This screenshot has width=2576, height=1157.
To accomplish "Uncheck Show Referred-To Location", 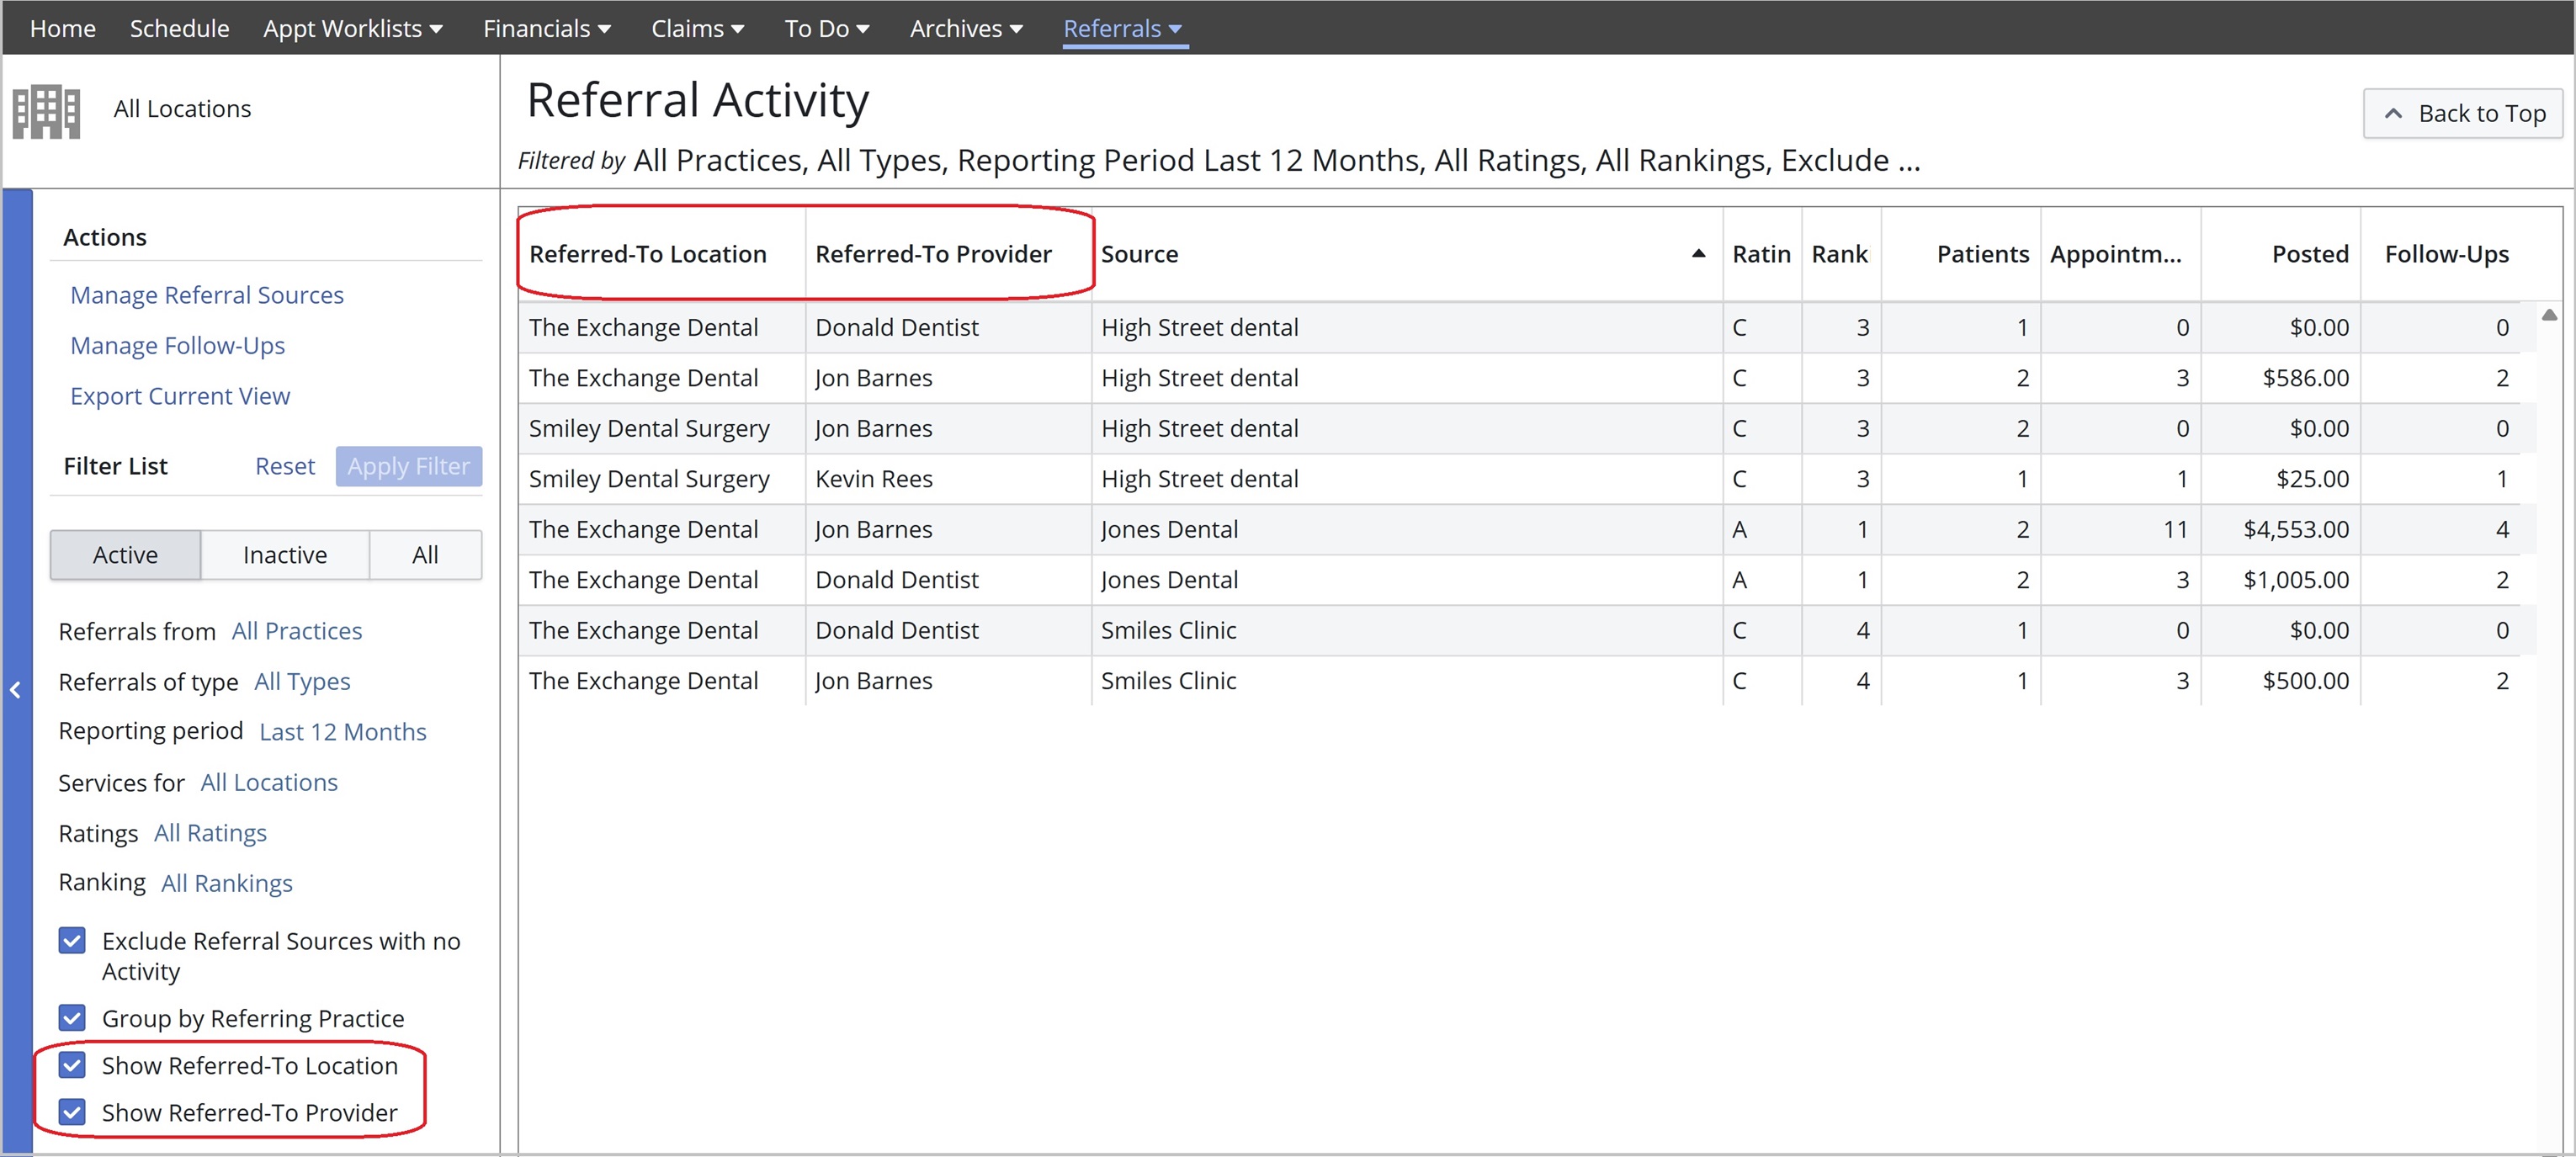I will (x=72, y=1065).
